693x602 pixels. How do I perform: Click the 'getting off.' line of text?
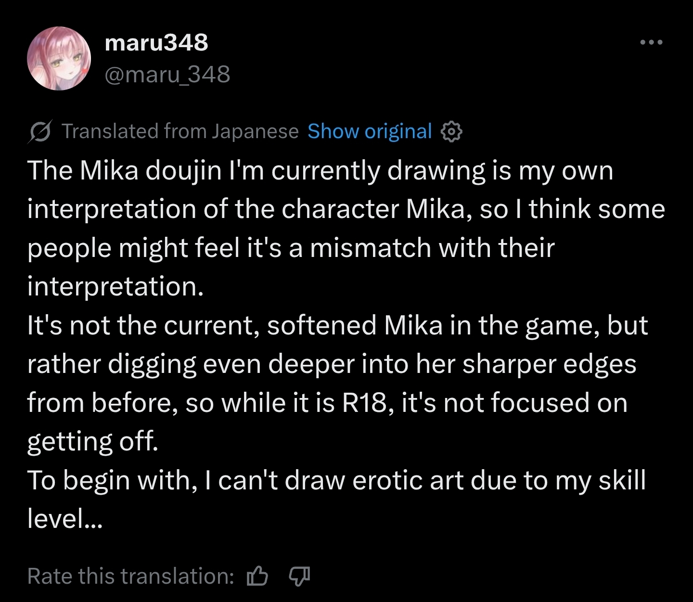tap(93, 442)
